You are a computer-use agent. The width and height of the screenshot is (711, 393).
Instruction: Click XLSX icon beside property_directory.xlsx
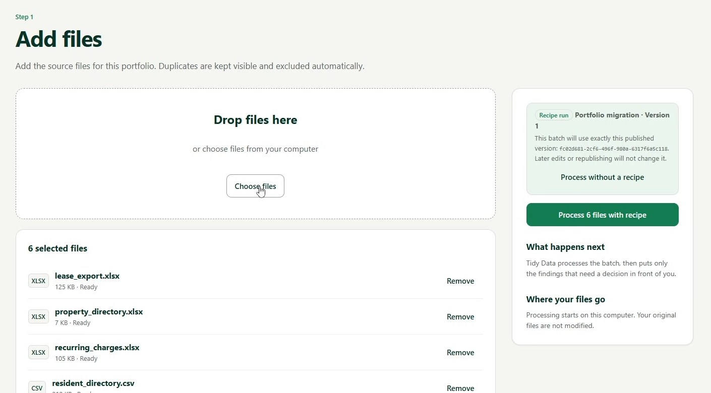38,317
